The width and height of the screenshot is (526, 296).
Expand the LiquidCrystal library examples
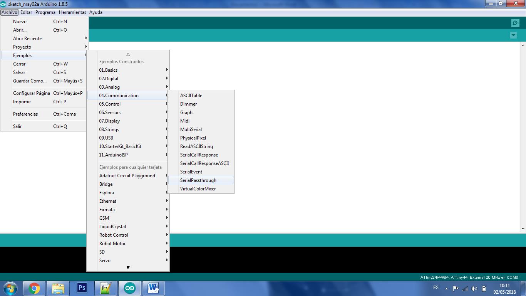point(128,227)
